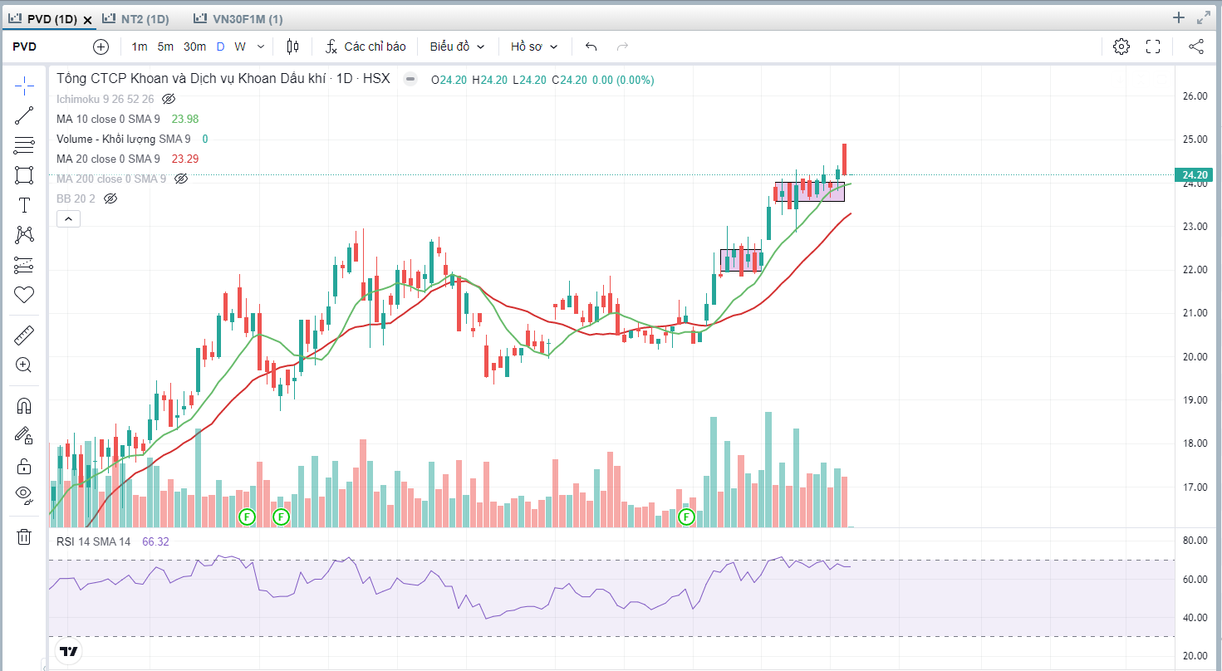The width and height of the screenshot is (1222, 671).
Task: Toggle MA 200 indicator visibility
Action: (181, 179)
